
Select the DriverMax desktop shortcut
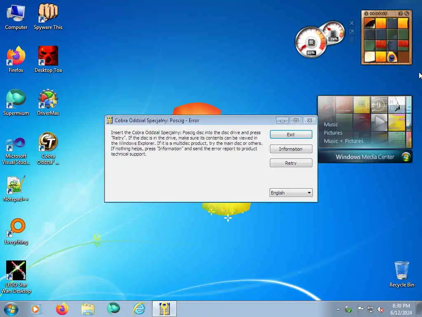(48, 102)
